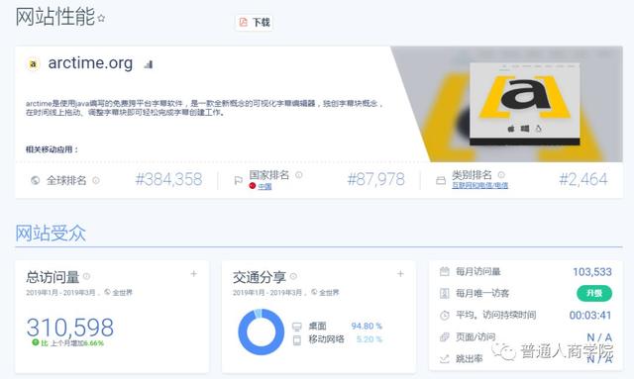The width and height of the screenshot is (634, 379).
Task: Click the info icon next to 交通分享
Action: pyautogui.click(x=293, y=276)
